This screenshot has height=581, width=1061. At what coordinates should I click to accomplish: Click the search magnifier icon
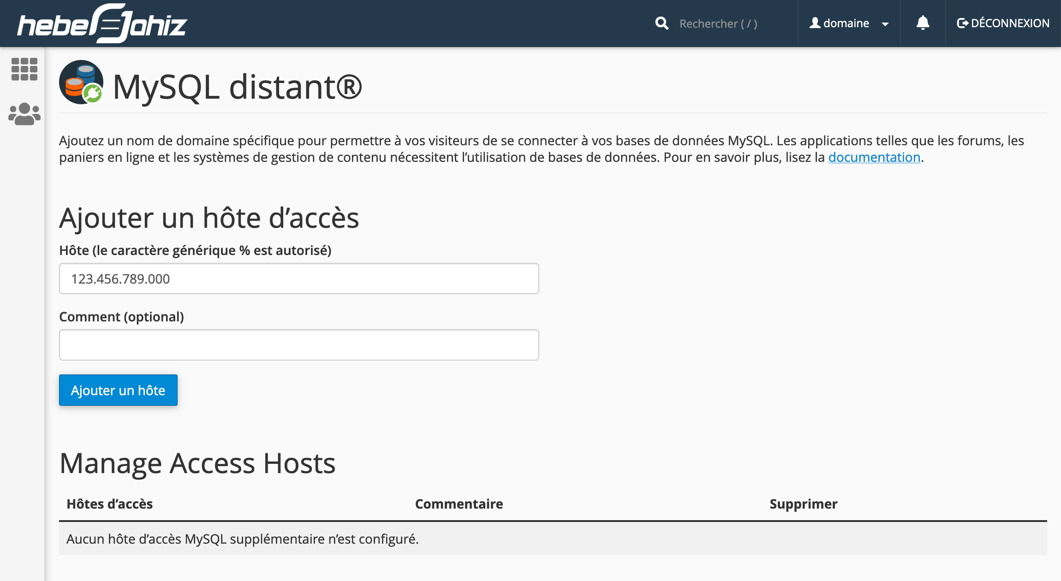pos(662,24)
